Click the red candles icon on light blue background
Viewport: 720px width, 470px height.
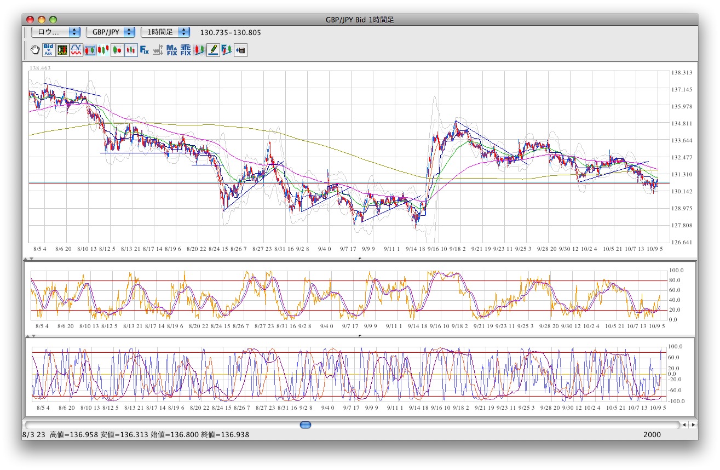point(103,50)
